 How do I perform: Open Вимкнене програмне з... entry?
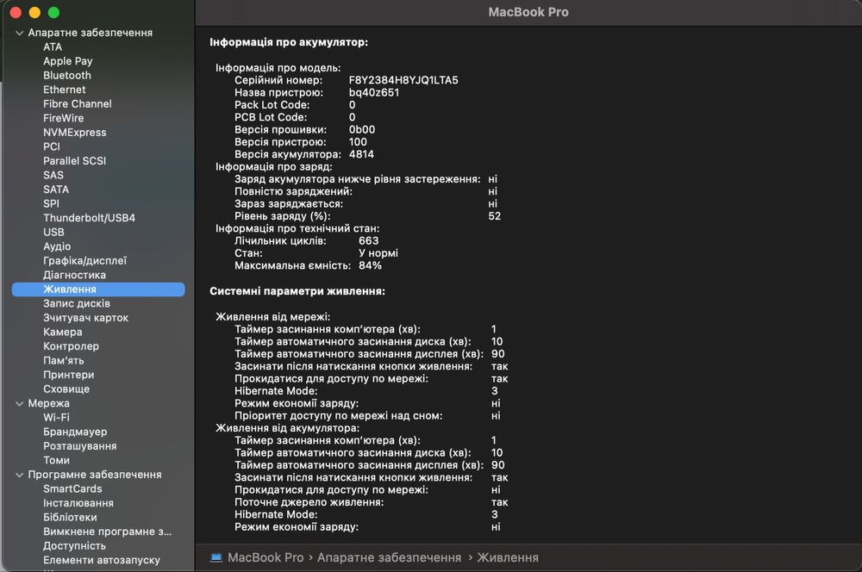(x=107, y=533)
